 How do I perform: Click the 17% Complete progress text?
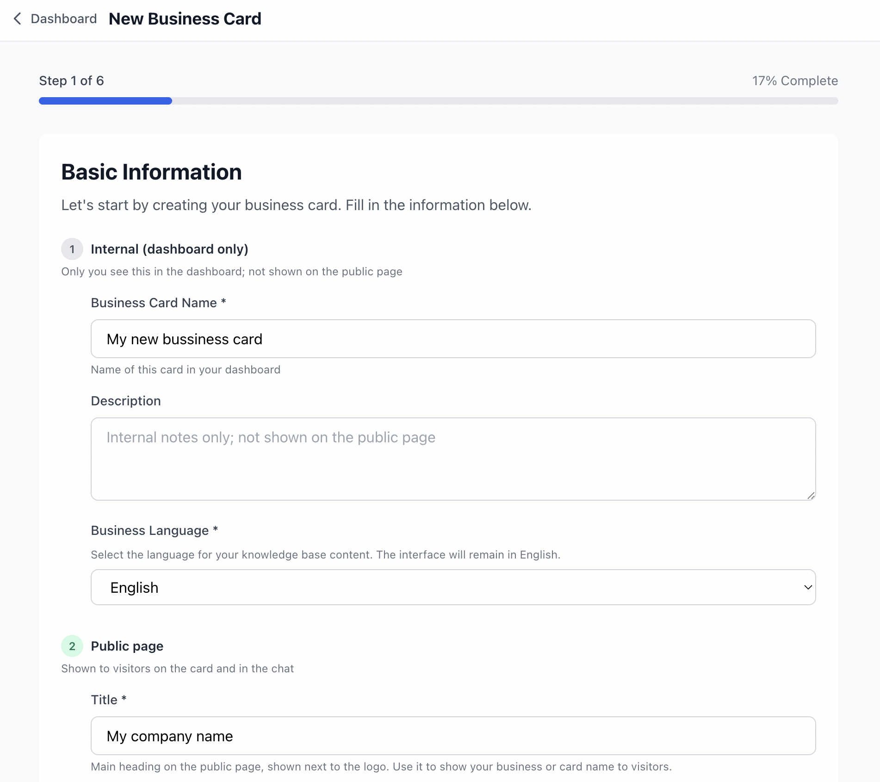(x=794, y=81)
